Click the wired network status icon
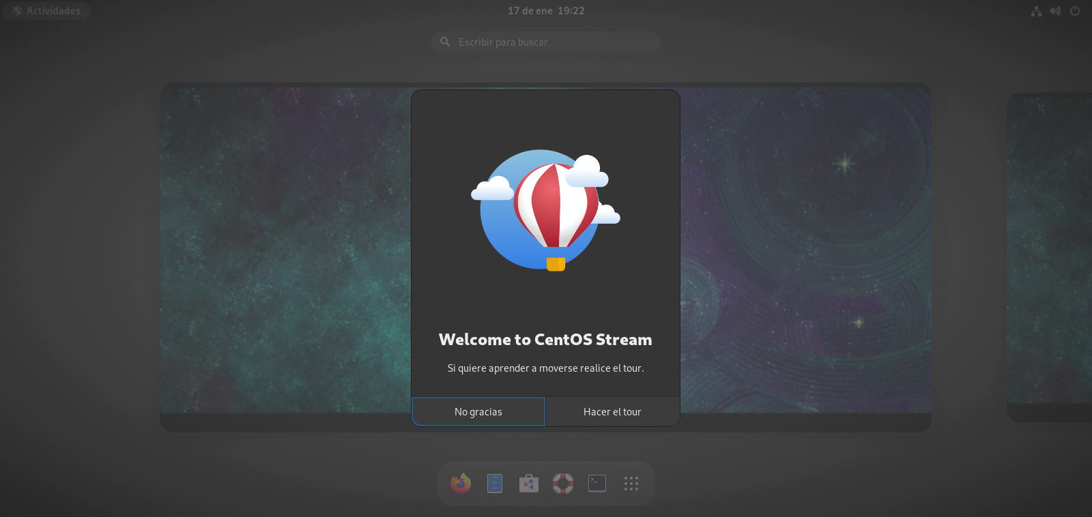 [x=1036, y=11]
